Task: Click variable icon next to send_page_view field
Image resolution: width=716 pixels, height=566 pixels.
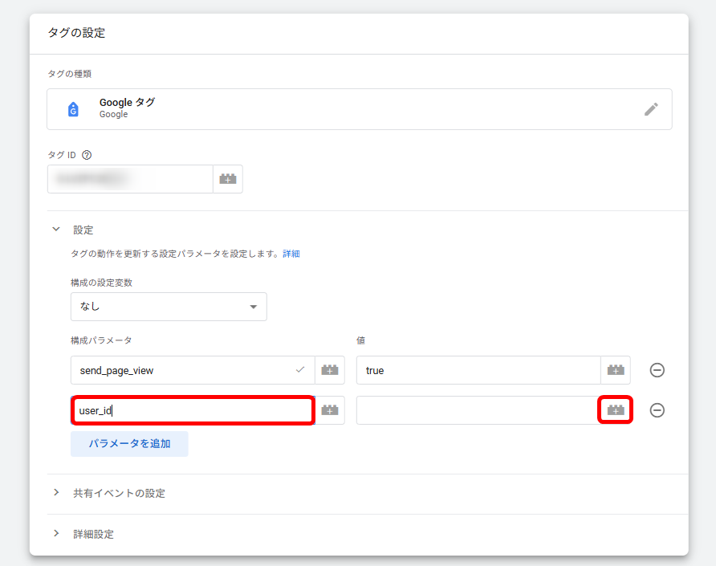Action: [x=330, y=370]
